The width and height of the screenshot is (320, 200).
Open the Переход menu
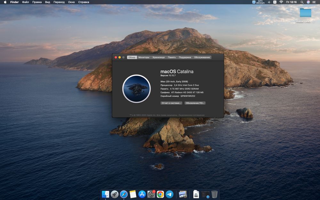click(x=59, y=2)
